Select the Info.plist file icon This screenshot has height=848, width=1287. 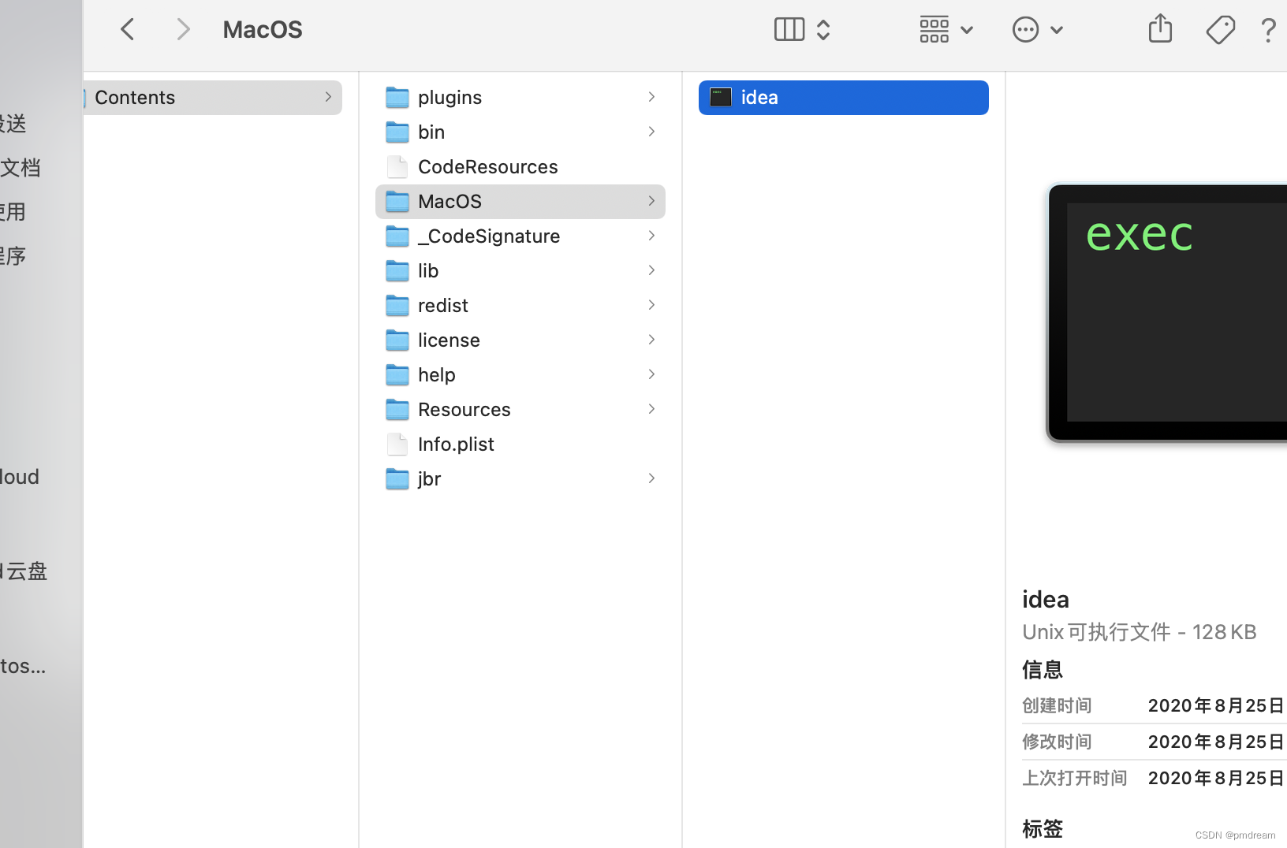397,444
